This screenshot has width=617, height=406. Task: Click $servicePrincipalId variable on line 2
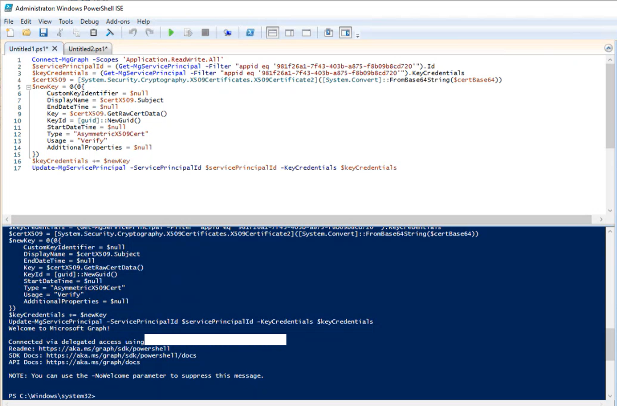pos(67,66)
